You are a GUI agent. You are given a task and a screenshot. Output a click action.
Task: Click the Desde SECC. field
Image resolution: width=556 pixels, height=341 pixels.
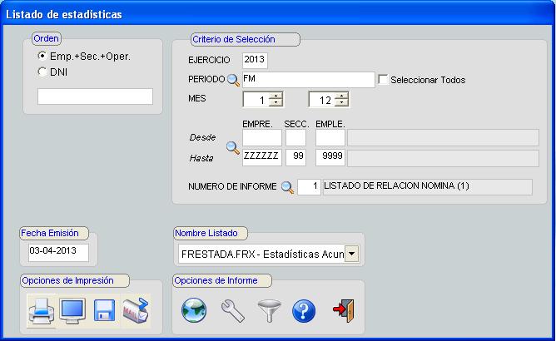[x=295, y=138]
